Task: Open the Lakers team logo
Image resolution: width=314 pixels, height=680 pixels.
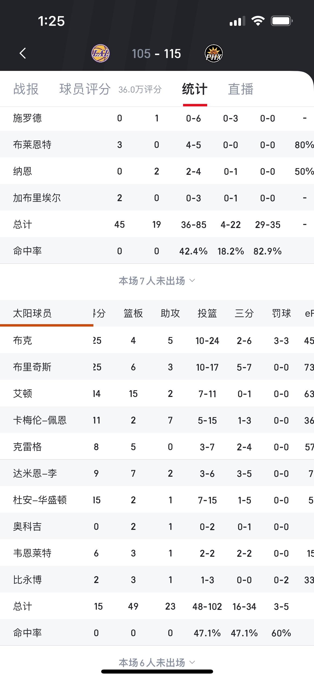Action: pos(101,53)
